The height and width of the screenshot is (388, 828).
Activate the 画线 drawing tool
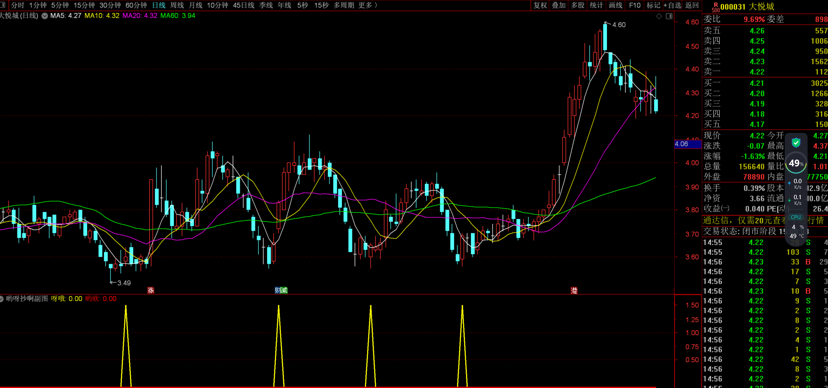click(x=616, y=5)
